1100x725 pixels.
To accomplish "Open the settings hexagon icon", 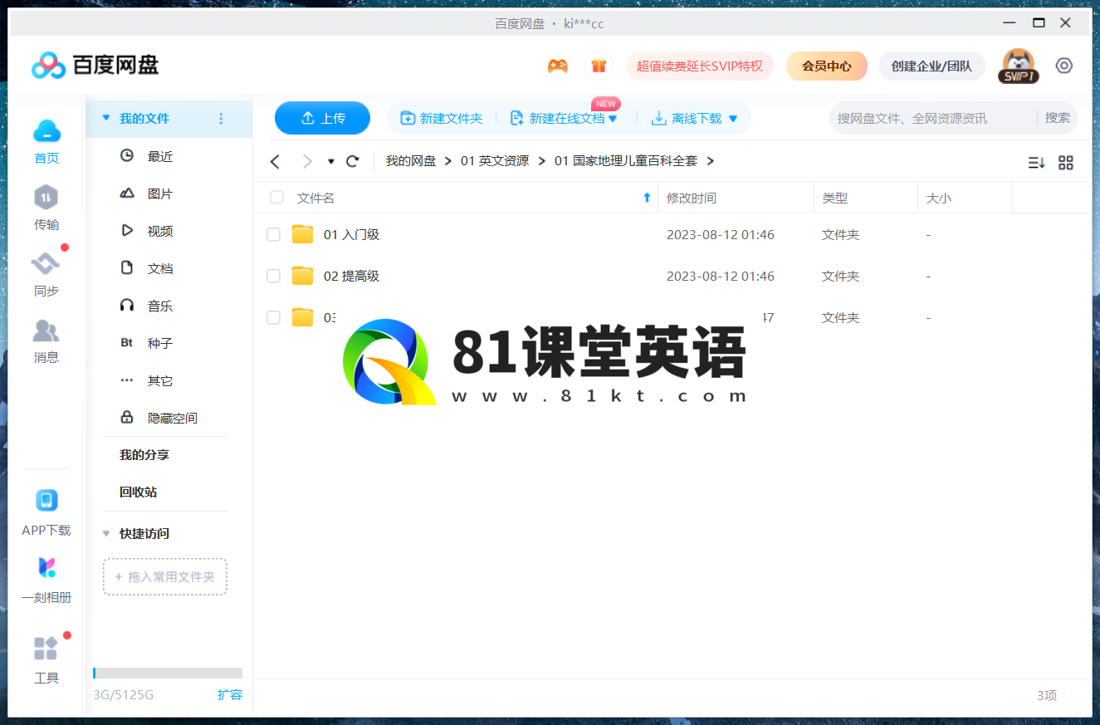I will tap(1064, 66).
